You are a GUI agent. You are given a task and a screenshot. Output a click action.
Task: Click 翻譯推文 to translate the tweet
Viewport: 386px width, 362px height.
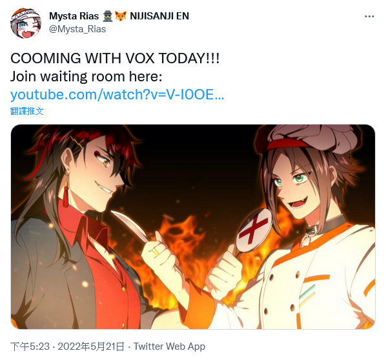click(27, 111)
